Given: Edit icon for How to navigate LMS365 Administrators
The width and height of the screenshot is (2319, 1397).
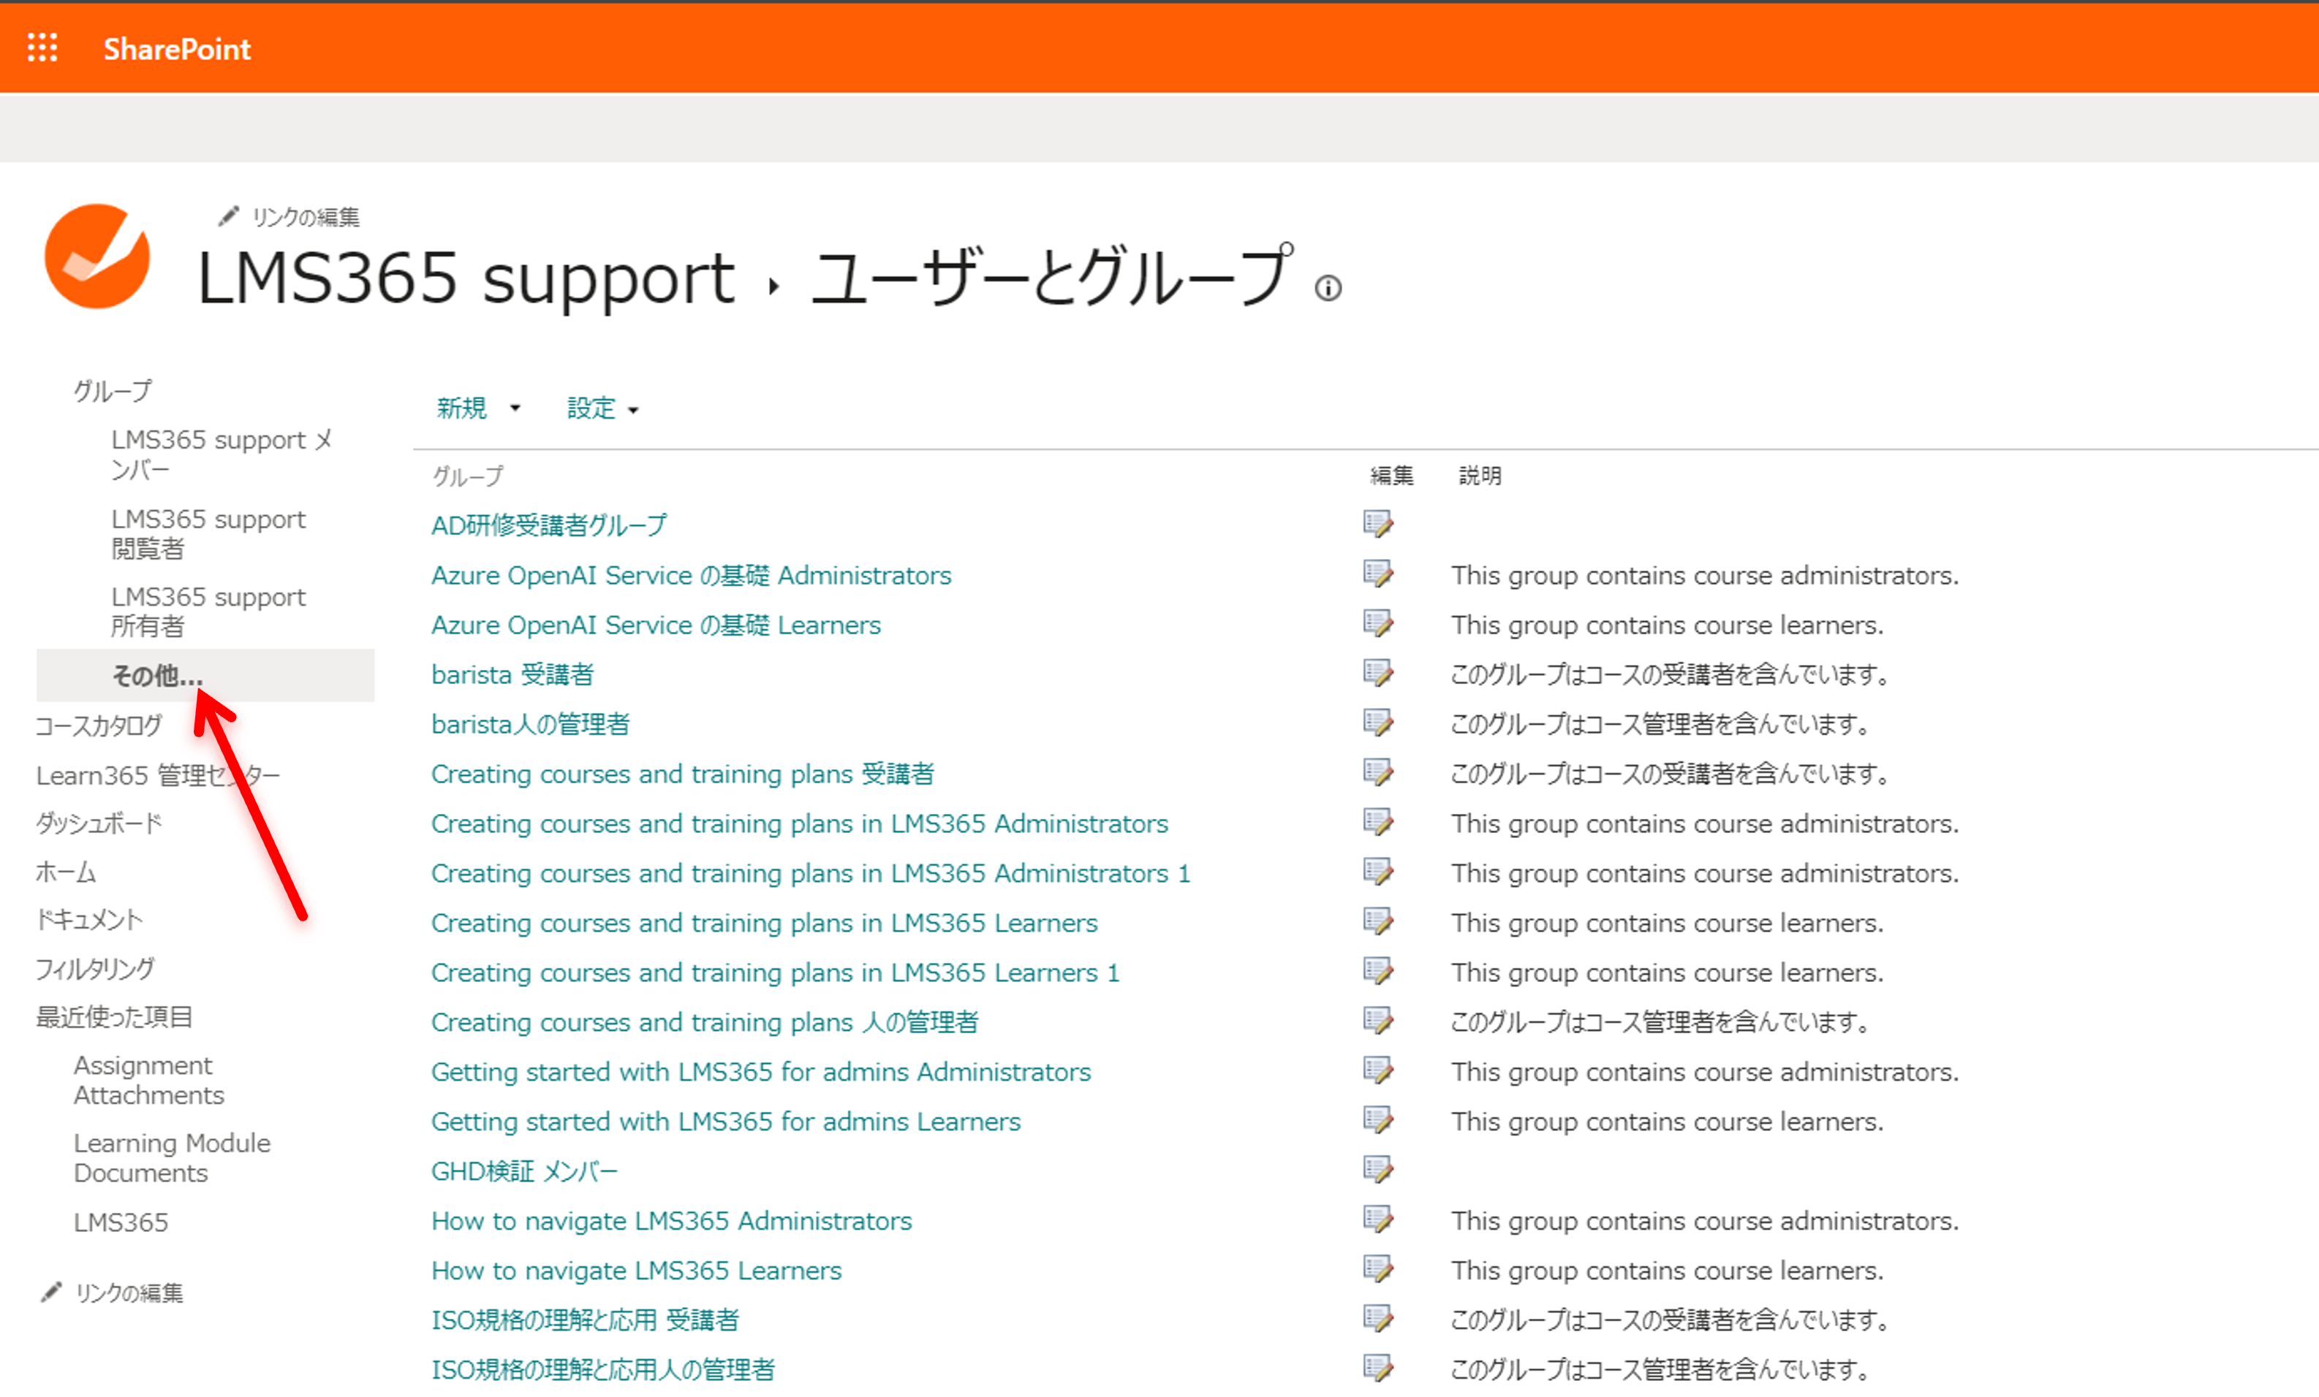Looking at the screenshot, I should [1378, 1220].
